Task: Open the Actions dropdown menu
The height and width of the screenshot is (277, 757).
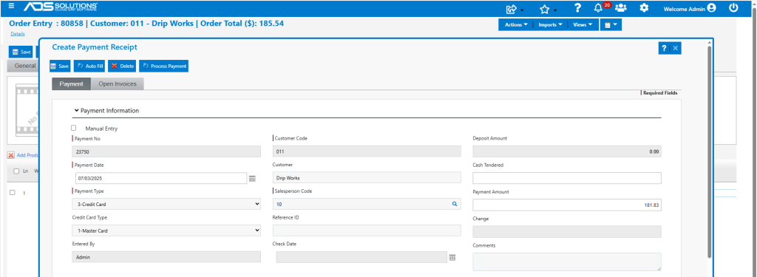Action: (x=515, y=24)
